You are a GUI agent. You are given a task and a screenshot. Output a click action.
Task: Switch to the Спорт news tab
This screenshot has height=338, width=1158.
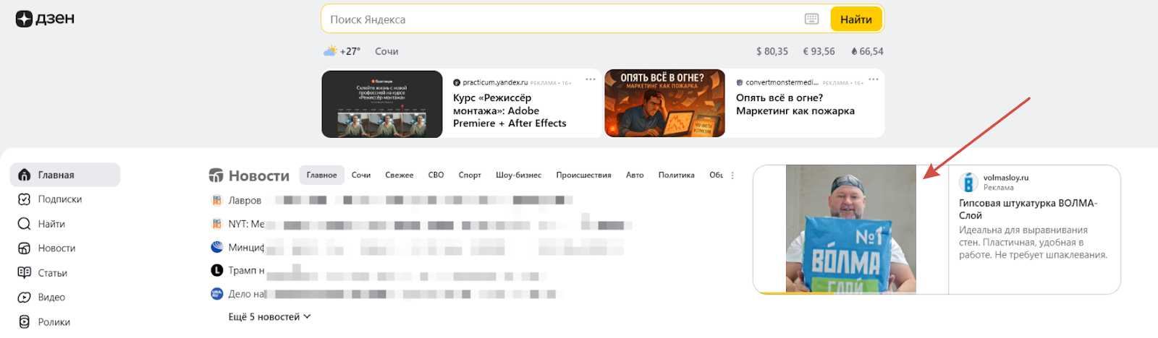[470, 175]
